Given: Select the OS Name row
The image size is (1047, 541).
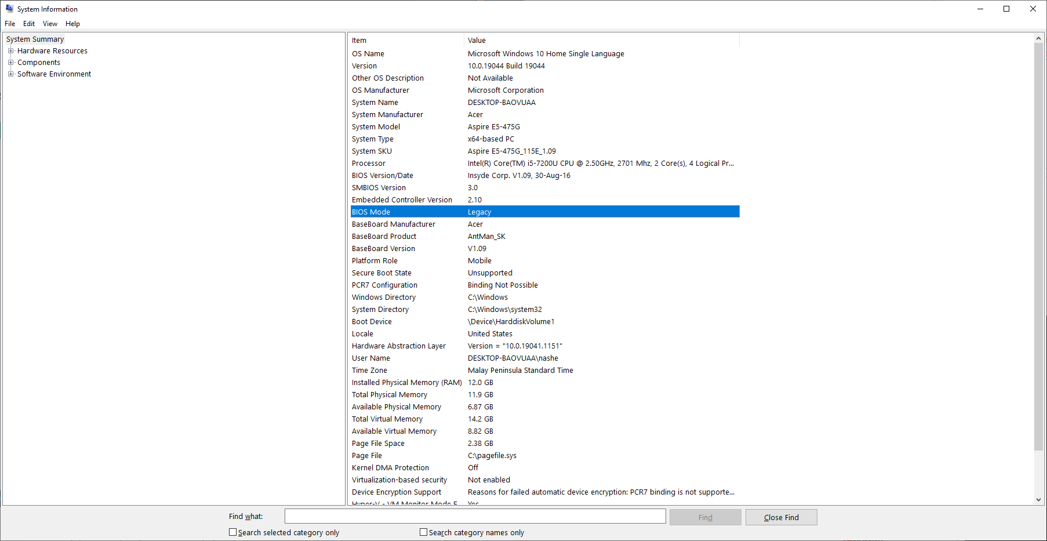Looking at the screenshot, I should pyautogui.click(x=545, y=54).
